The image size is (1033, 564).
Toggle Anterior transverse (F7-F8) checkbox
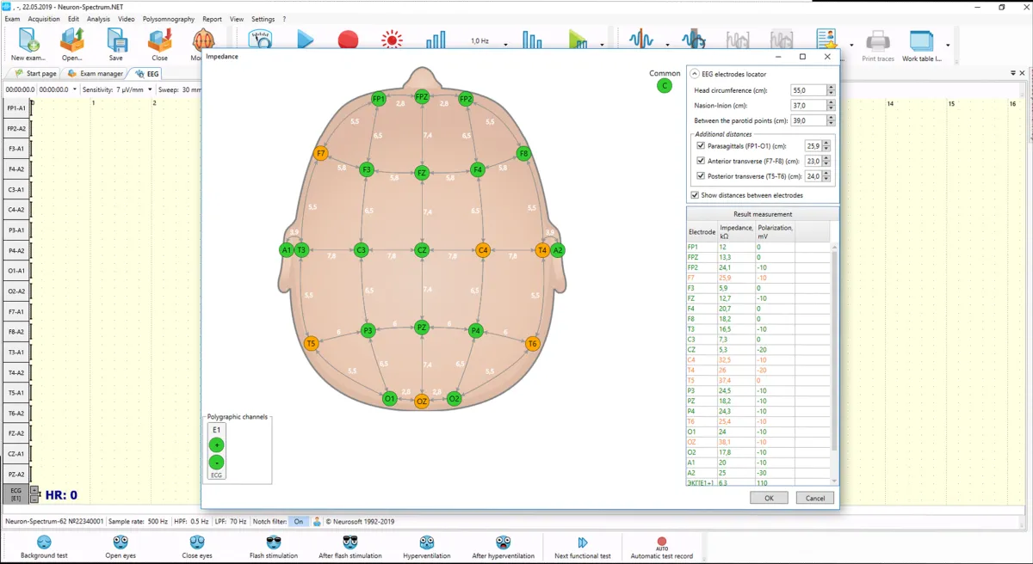point(700,161)
